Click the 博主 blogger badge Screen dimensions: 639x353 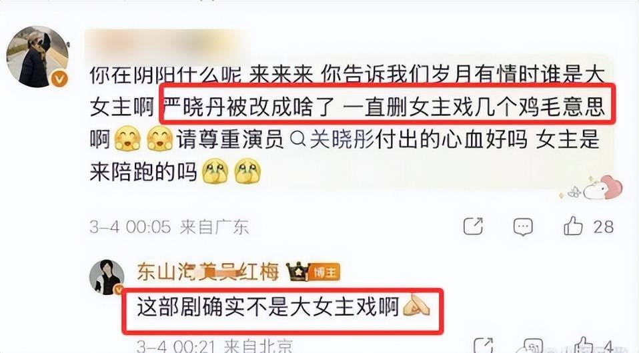(x=324, y=272)
